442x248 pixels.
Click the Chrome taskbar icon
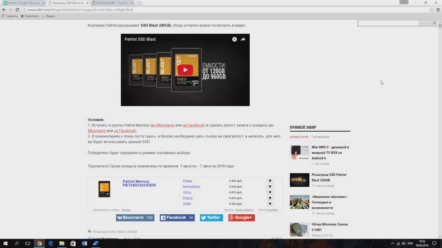pyautogui.click(x=39, y=243)
